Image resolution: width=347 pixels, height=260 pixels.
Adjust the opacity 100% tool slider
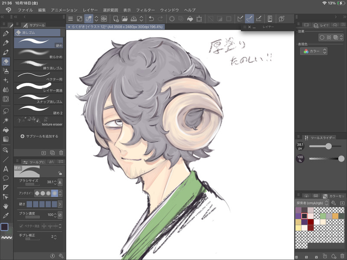click(327, 159)
